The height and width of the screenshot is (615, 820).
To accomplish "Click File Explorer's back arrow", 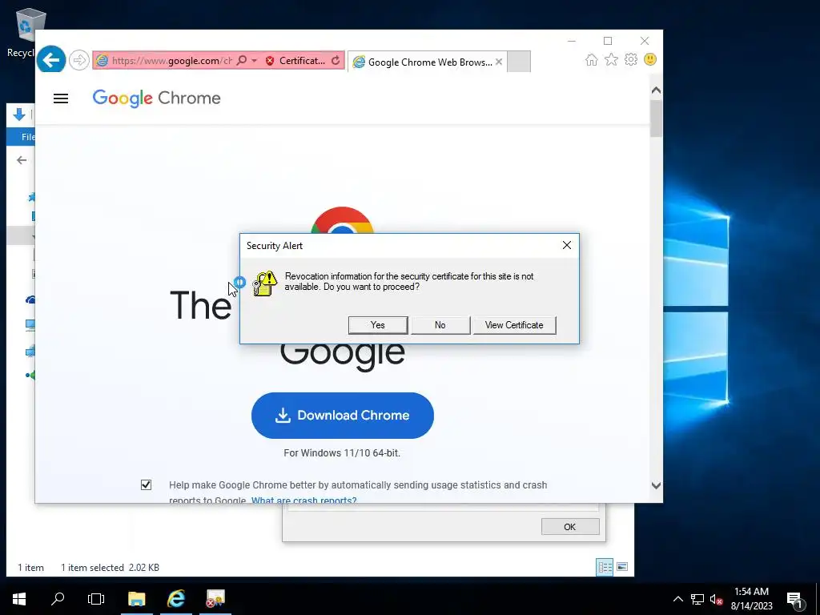I will [22, 160].
